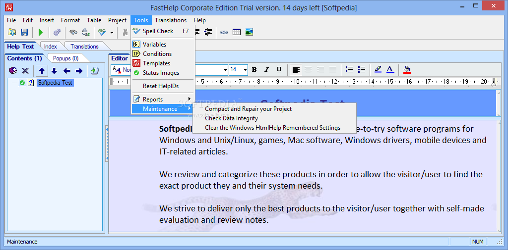Insert a picture with the landscape image icon
The width and height of the screenshot is (508, 250).
249,32
